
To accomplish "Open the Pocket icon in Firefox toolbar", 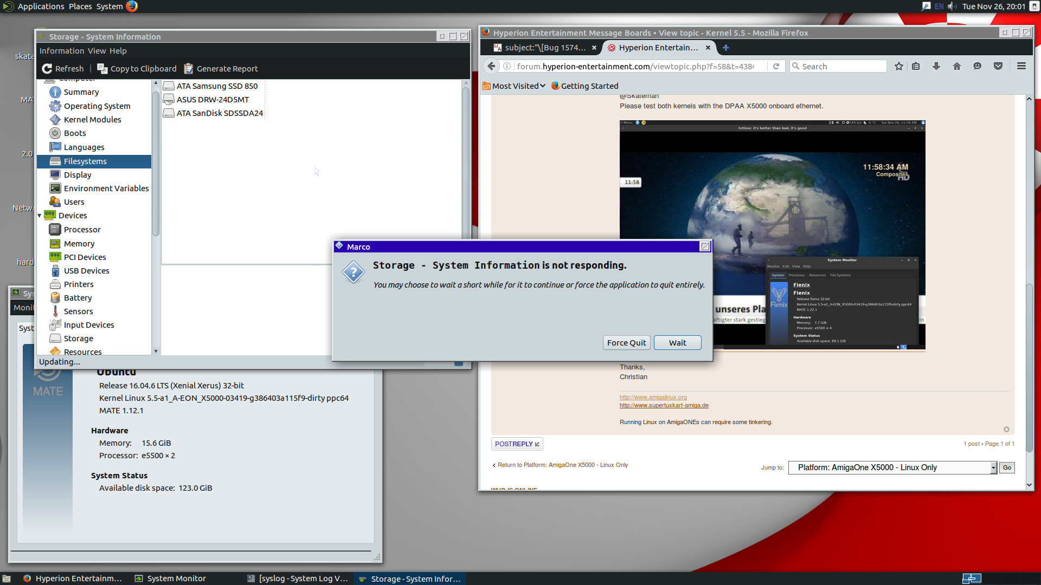I will [998, 66].
